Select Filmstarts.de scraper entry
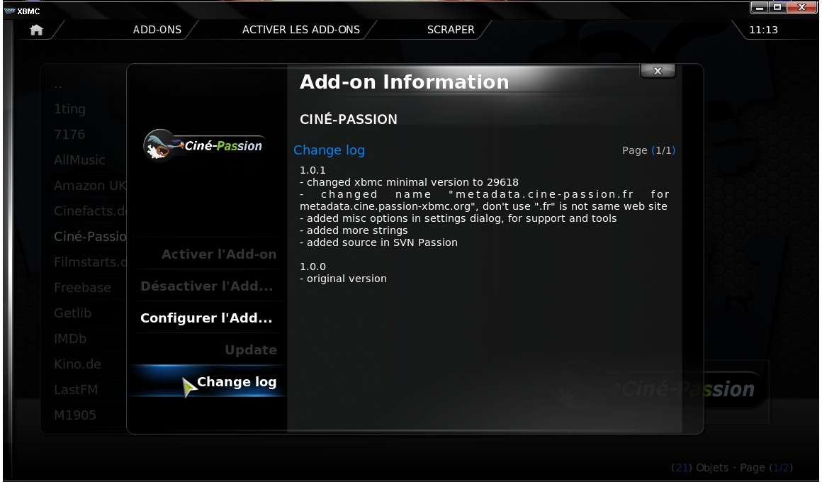822x482 pixels. click(90, 262)
